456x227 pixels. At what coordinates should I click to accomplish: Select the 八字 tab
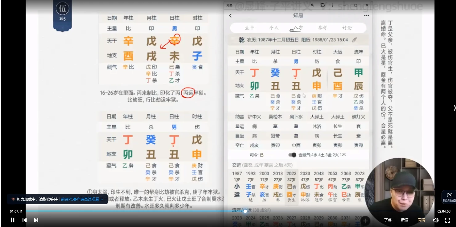pyautogui.click(x=298, y=28)
